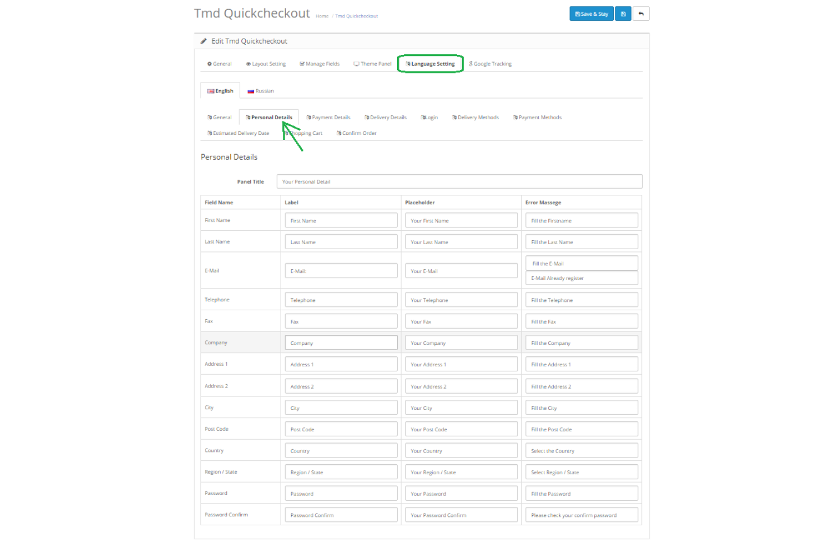Switch to the Russian language tab

261,91
